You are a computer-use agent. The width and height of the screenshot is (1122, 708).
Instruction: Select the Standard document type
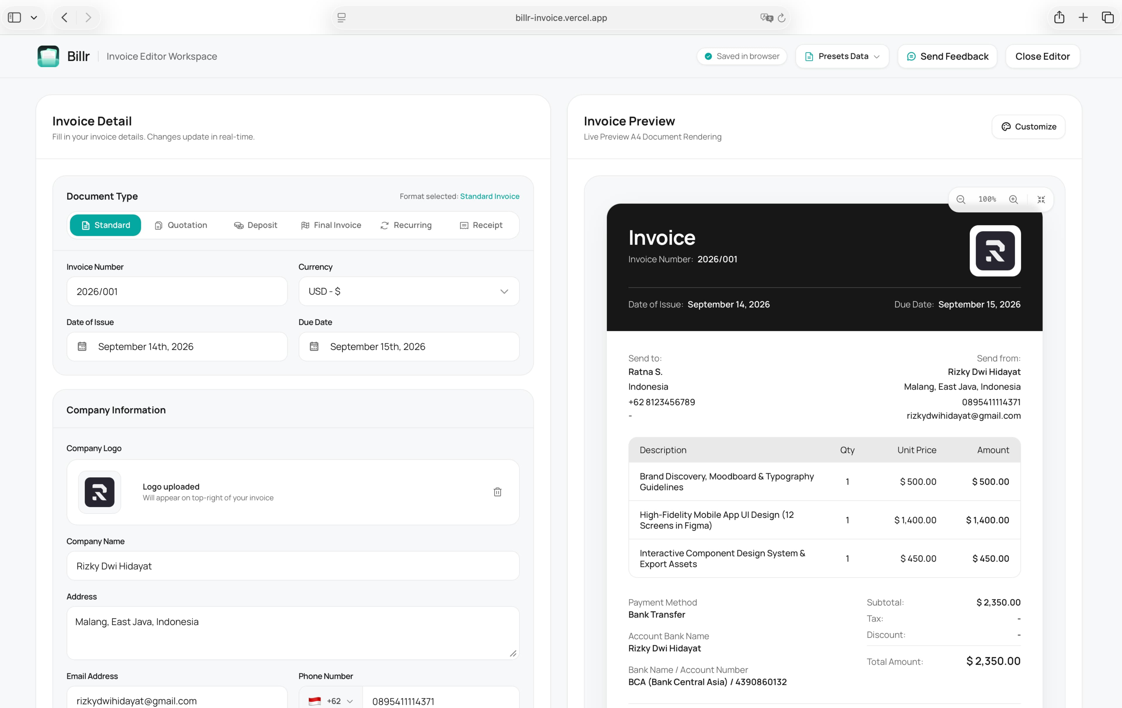105,225
